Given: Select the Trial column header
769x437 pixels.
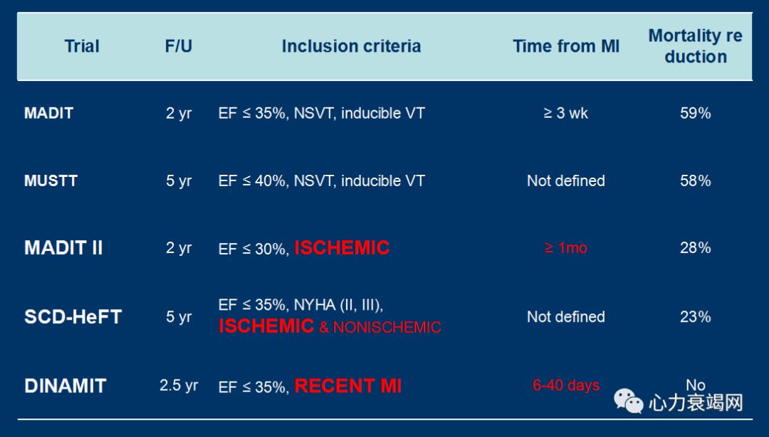Looking at the screenshot, I should pyautogui.click(x=82, y=46).
